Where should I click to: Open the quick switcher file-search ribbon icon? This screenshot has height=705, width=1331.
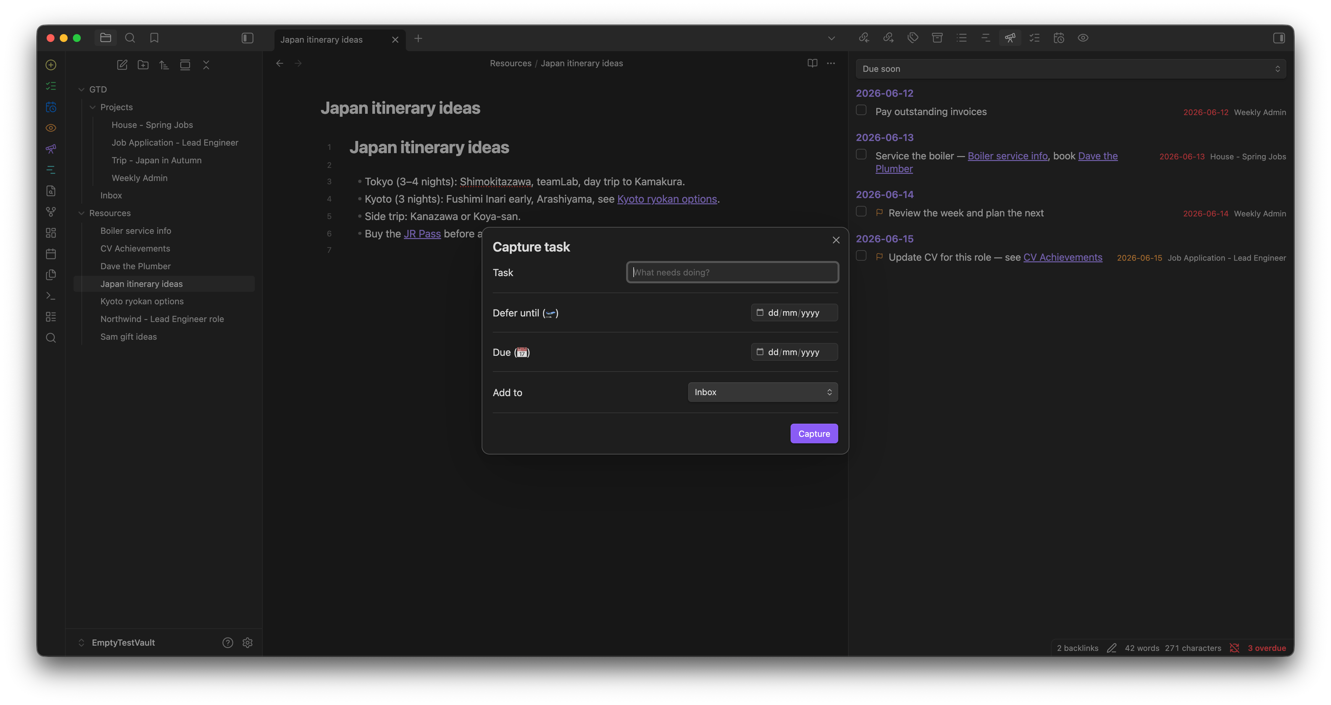click(x=51, y=191)
